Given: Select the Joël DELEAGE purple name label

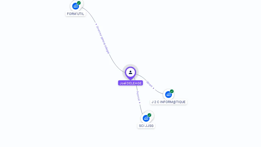Looking at the screenshot, I should tap(130, 83).
